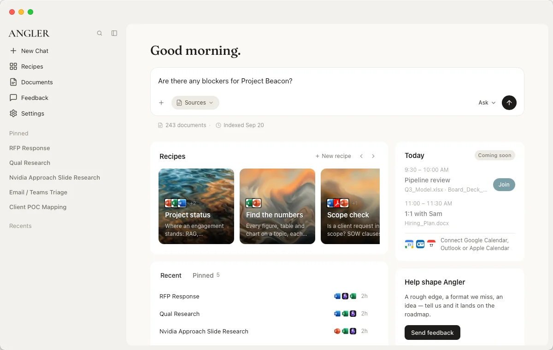This screenshot has height=350, width=553.
Task: Click the Outlook calendar icon
Action: (x=420, y=244)
